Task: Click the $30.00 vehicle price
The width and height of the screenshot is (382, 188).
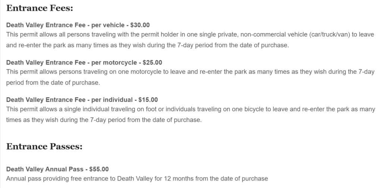Action: 140,25
